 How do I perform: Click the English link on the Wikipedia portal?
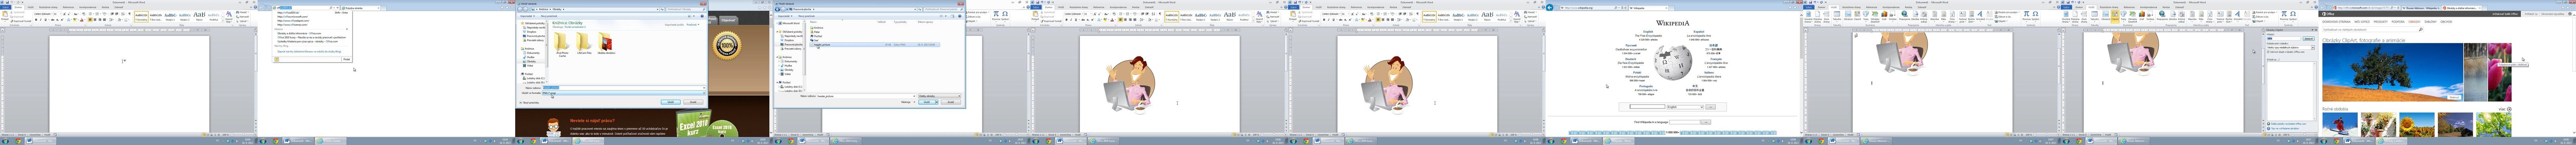pyautogui.click(x=1648, y=32)
